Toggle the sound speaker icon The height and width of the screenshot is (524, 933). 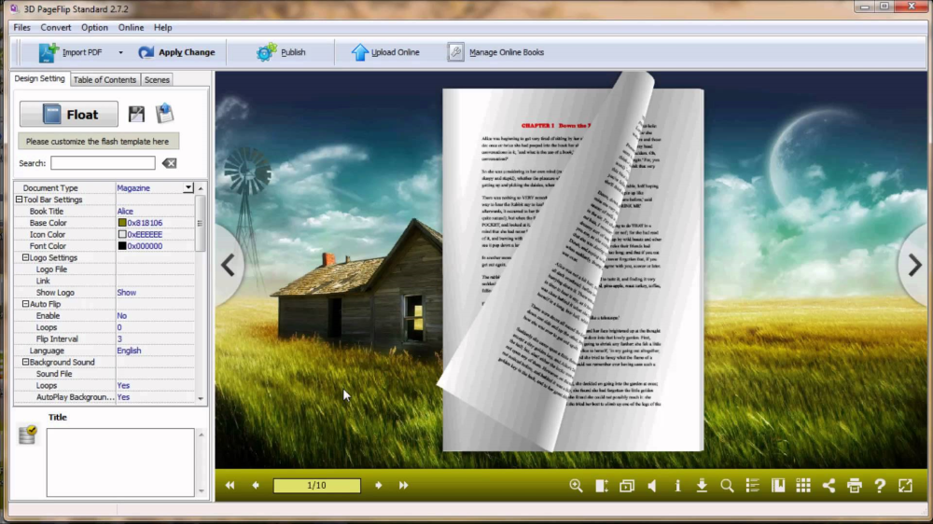point(652,486)
